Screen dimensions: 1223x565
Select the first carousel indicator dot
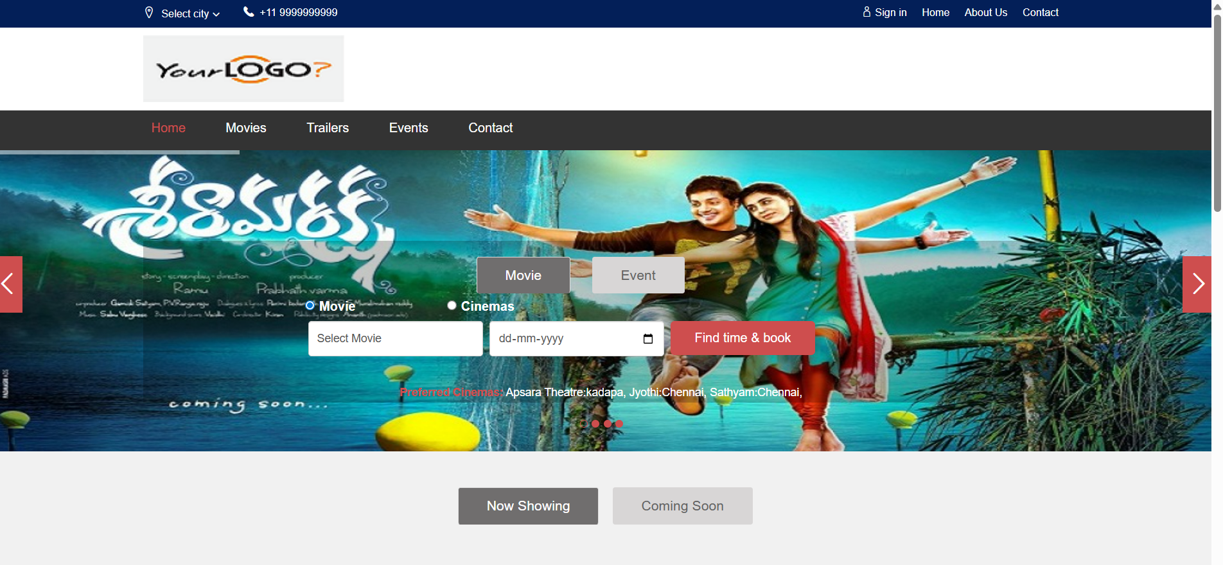tap(584, 424)
